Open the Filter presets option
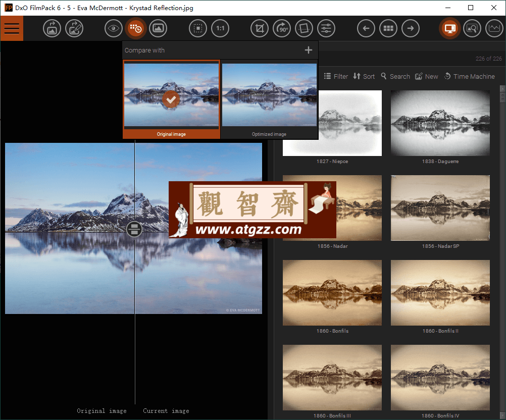The width and height of the screenshot is (506, 420). pyautogui.click(x=336, y=76)
